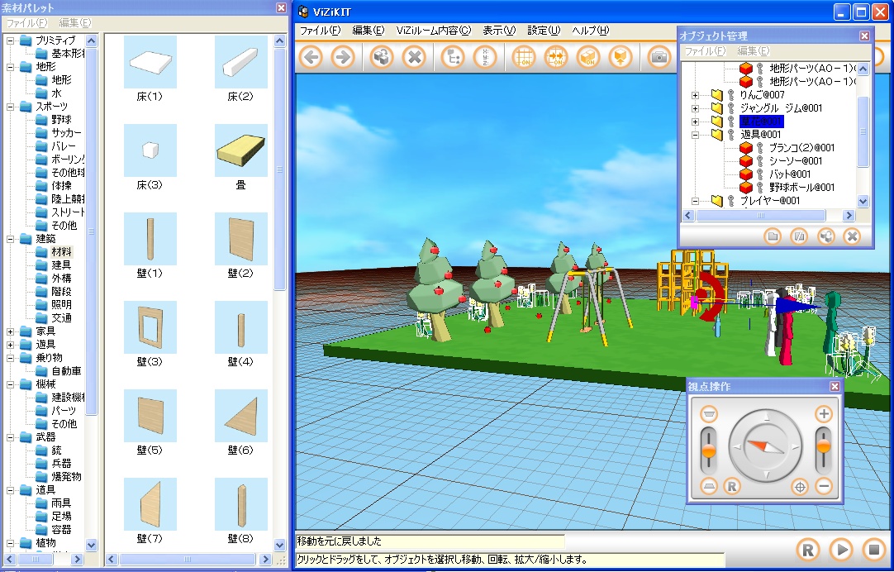Click the back arrow toolbar icon
The height and width of the screenshot is (572, 894).
click(x=311, y=57)
